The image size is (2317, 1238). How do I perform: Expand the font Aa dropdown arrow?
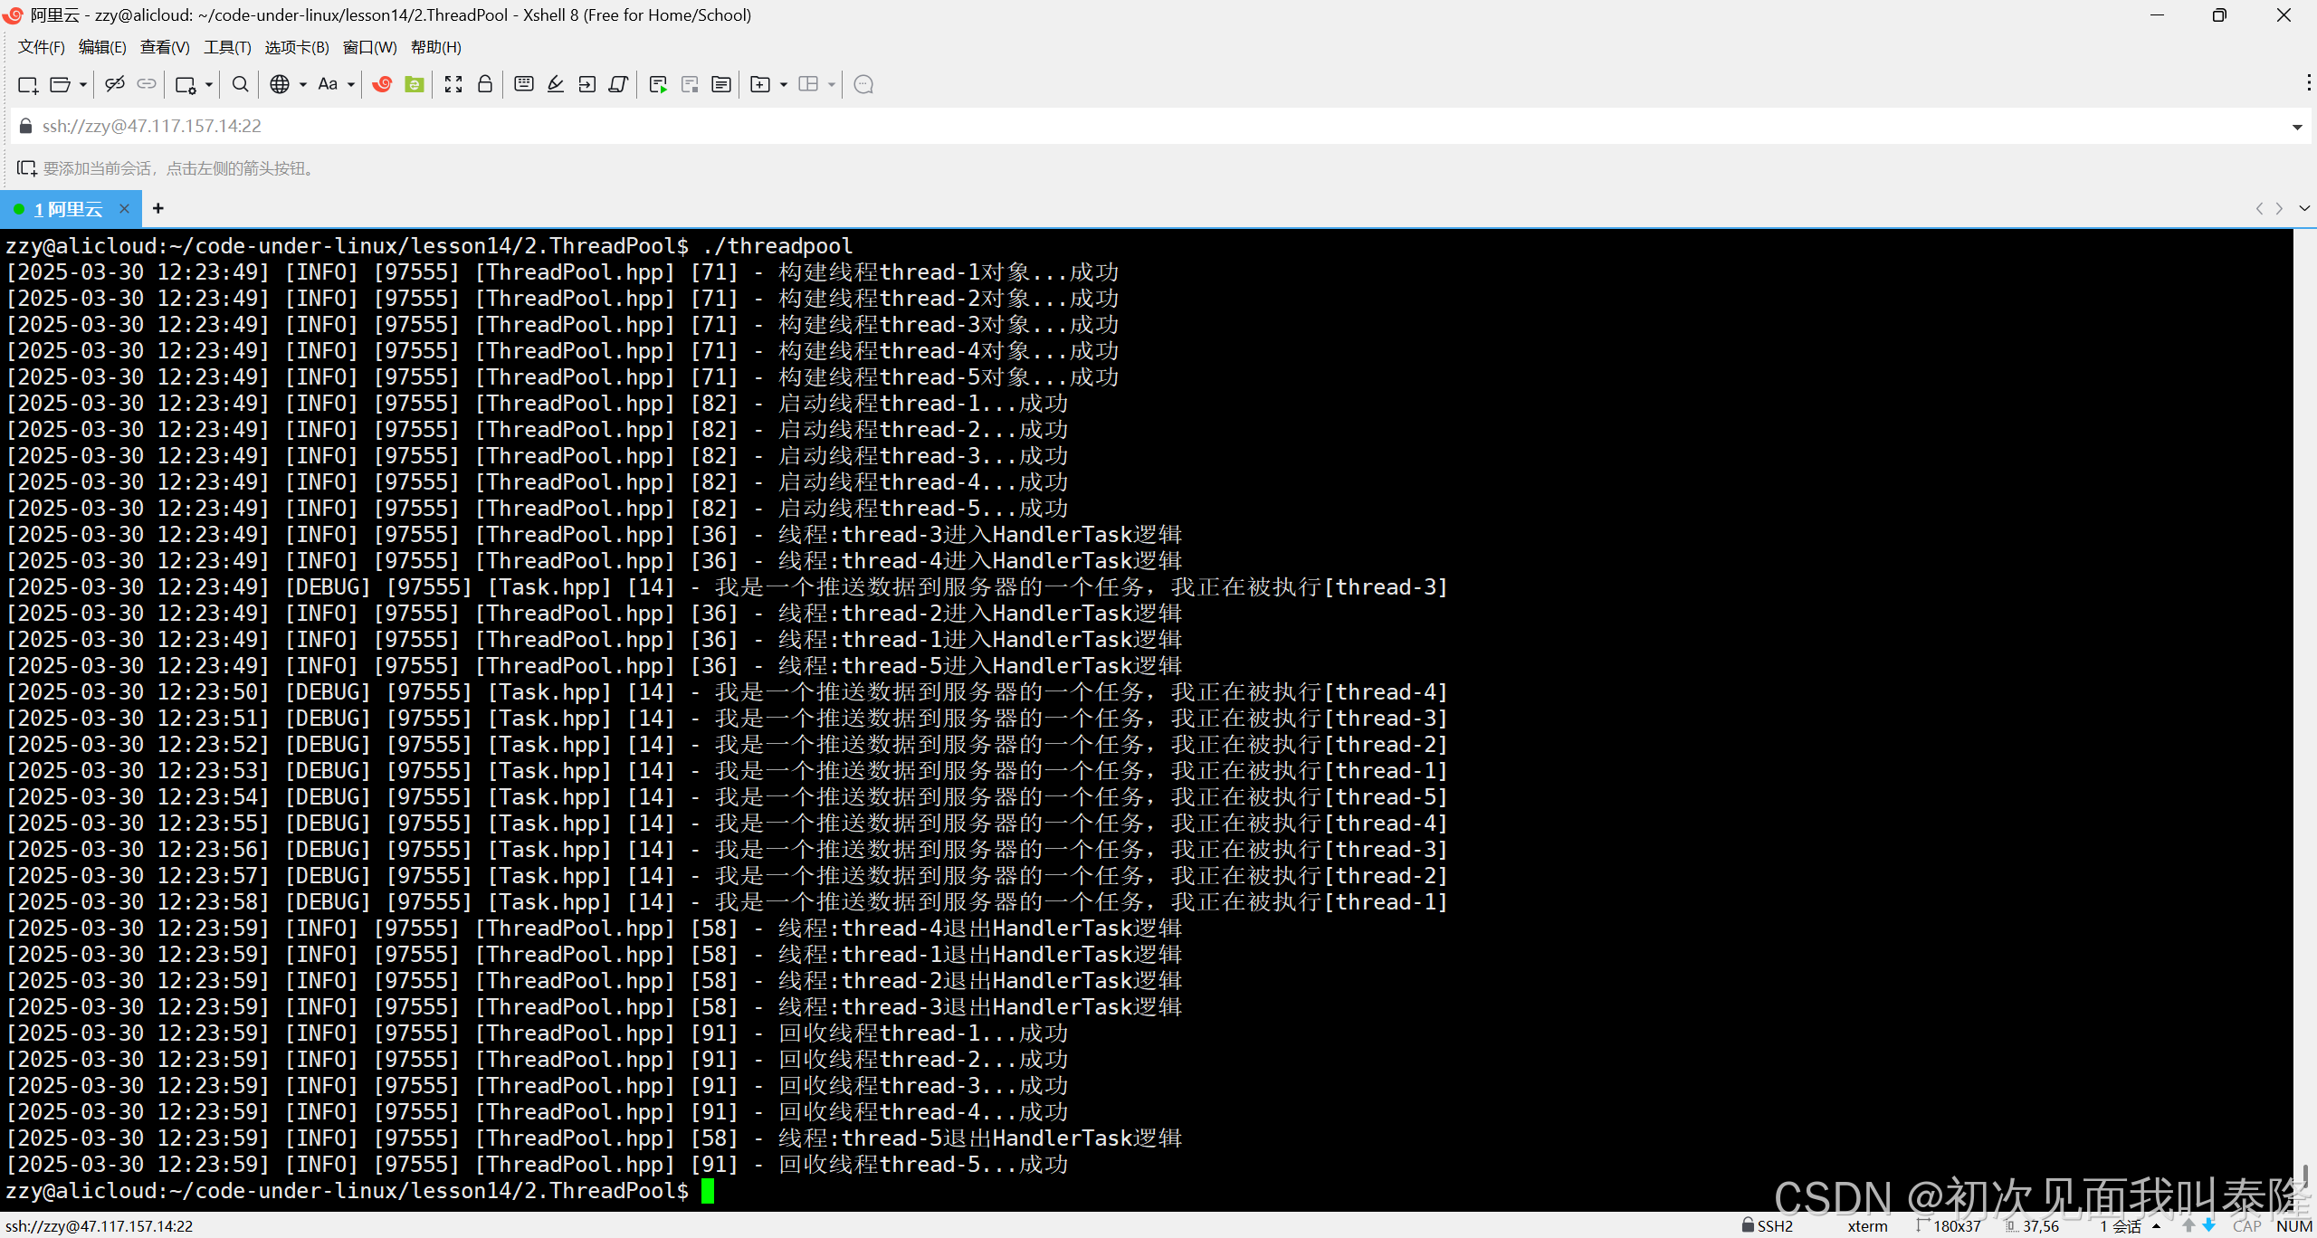click(351, 84)
